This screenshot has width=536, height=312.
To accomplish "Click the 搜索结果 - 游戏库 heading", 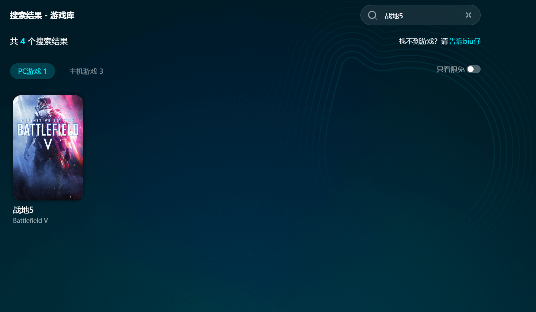I will tap(42, 15).
